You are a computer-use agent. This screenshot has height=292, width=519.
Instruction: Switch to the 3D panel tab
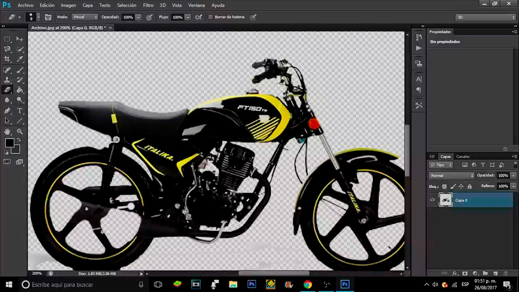432,157
